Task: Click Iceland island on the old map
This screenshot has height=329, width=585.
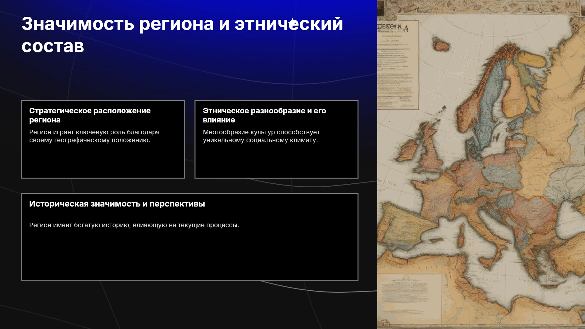Action: pyautogui.click(x=441, y=45)
